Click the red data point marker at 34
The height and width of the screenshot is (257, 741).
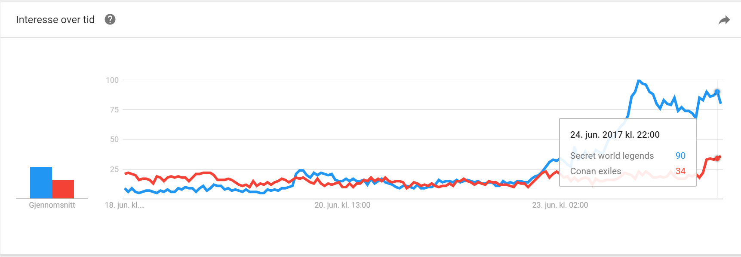[717, 158]
